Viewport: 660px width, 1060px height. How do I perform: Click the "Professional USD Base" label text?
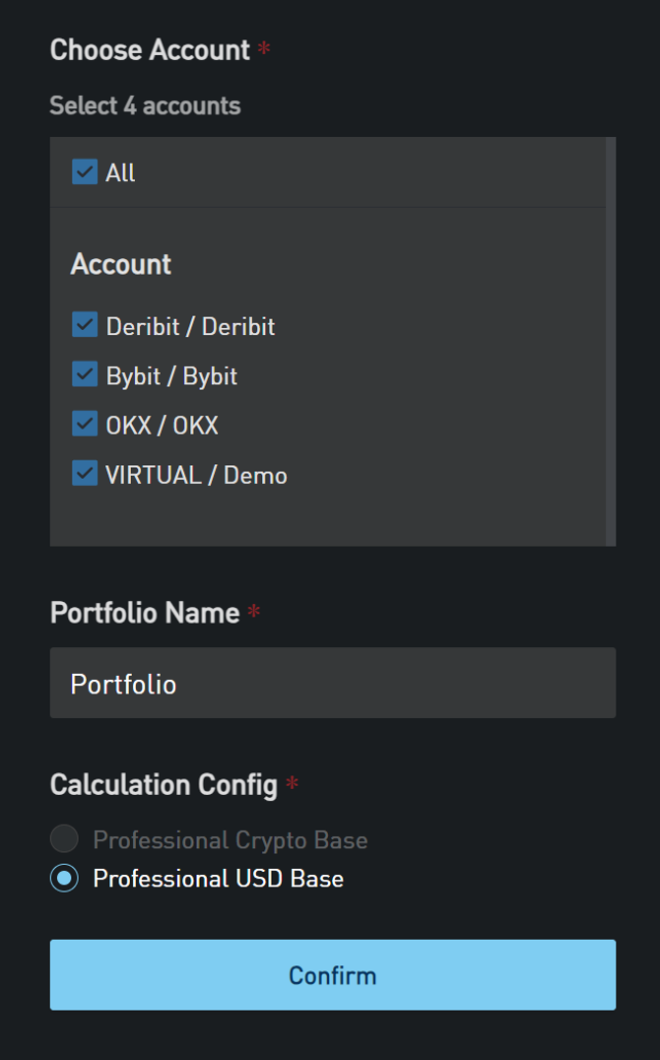218,879
